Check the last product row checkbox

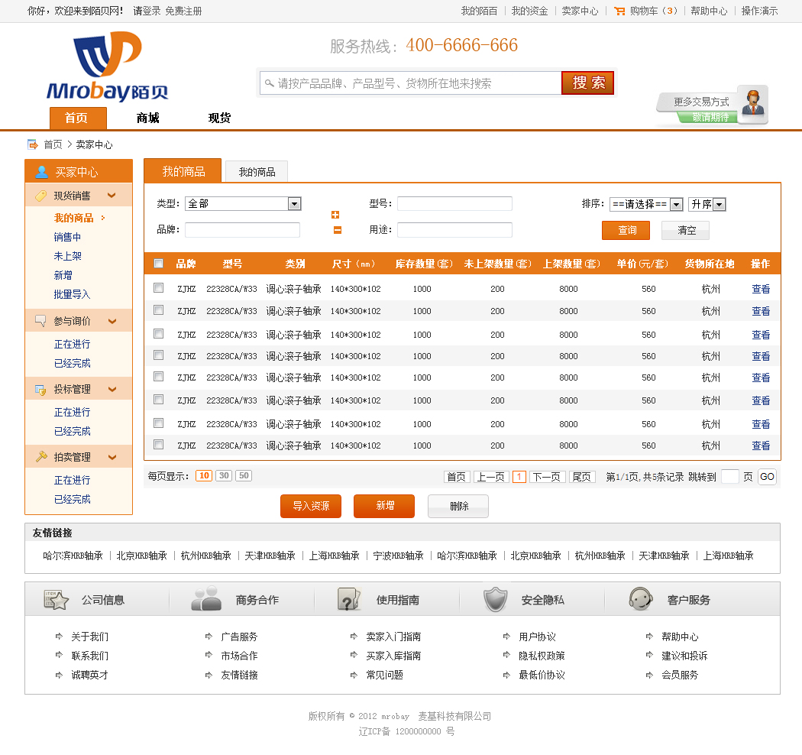tap(159, 444)
